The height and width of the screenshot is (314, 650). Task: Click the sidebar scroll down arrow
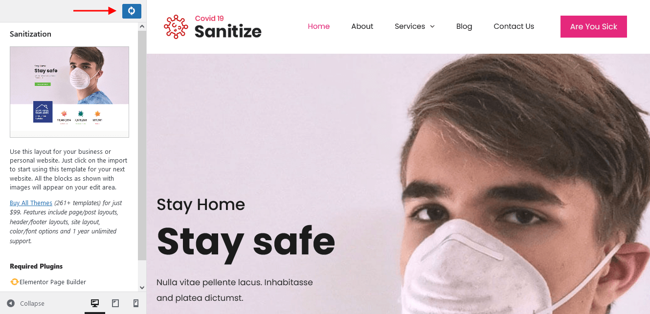point(142,288)
